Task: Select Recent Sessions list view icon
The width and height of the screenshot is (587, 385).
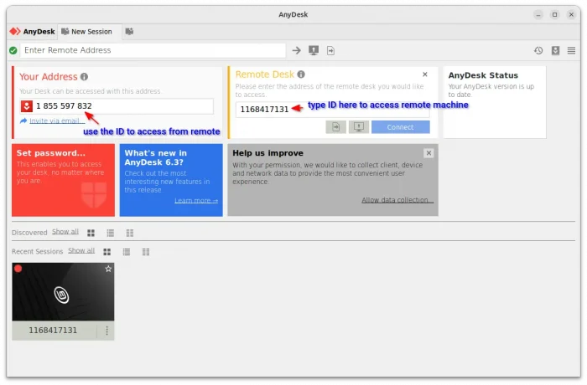Action: [x=127, y=252]
